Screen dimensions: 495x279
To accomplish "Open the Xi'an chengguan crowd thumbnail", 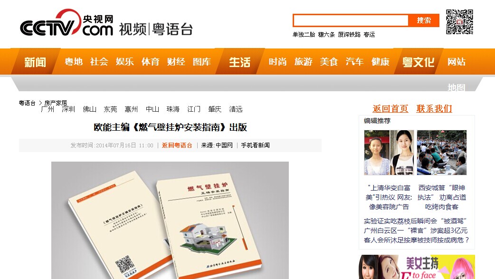I will (x=442, y=153).
